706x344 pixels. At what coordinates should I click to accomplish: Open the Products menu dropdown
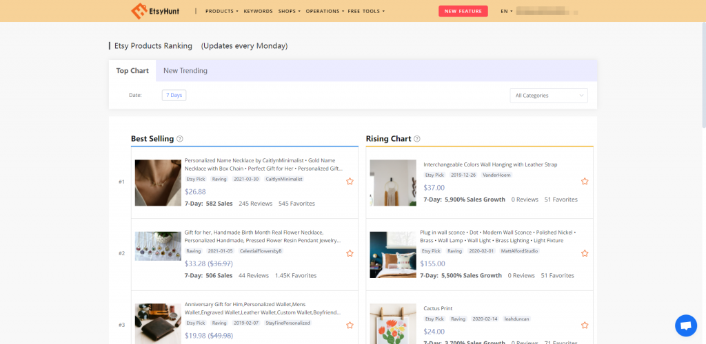point(221,11)
